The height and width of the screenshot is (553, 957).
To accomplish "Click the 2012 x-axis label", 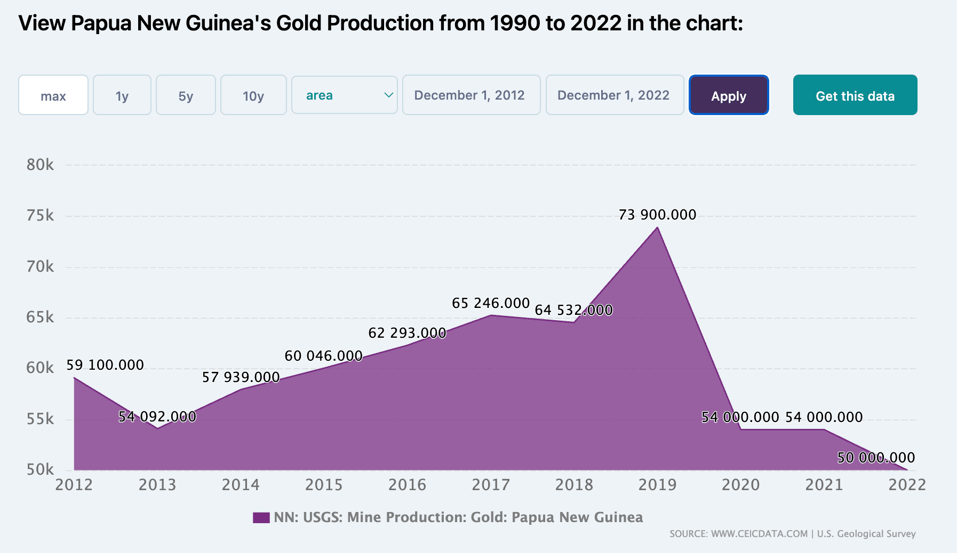I will click(x=74, y=485).
